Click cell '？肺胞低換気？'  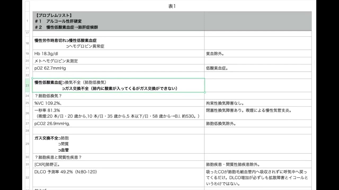click(118, 96)
